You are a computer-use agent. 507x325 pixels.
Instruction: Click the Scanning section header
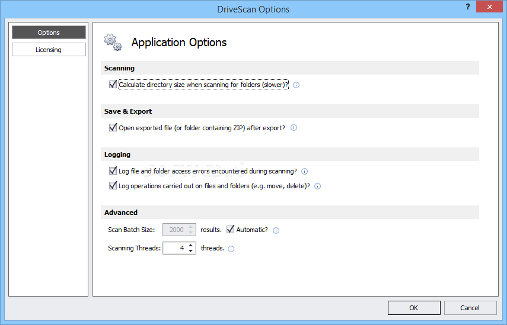(290, 68)
